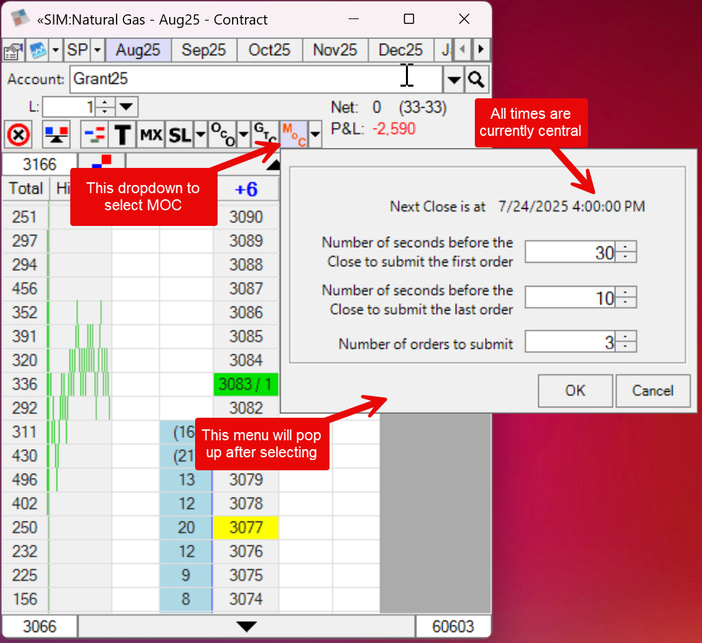
Task: Select the Nov25 contract tab
Action: point(335,50)
